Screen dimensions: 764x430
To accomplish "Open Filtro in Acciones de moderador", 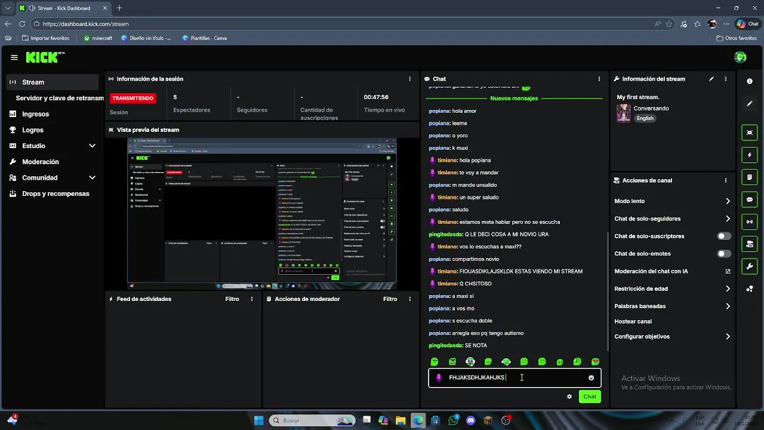I will 390,299.
